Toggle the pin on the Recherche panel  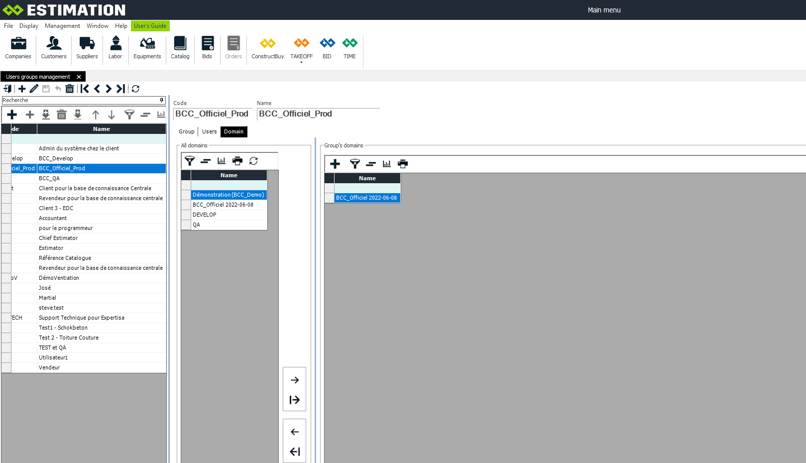(161, 100)
